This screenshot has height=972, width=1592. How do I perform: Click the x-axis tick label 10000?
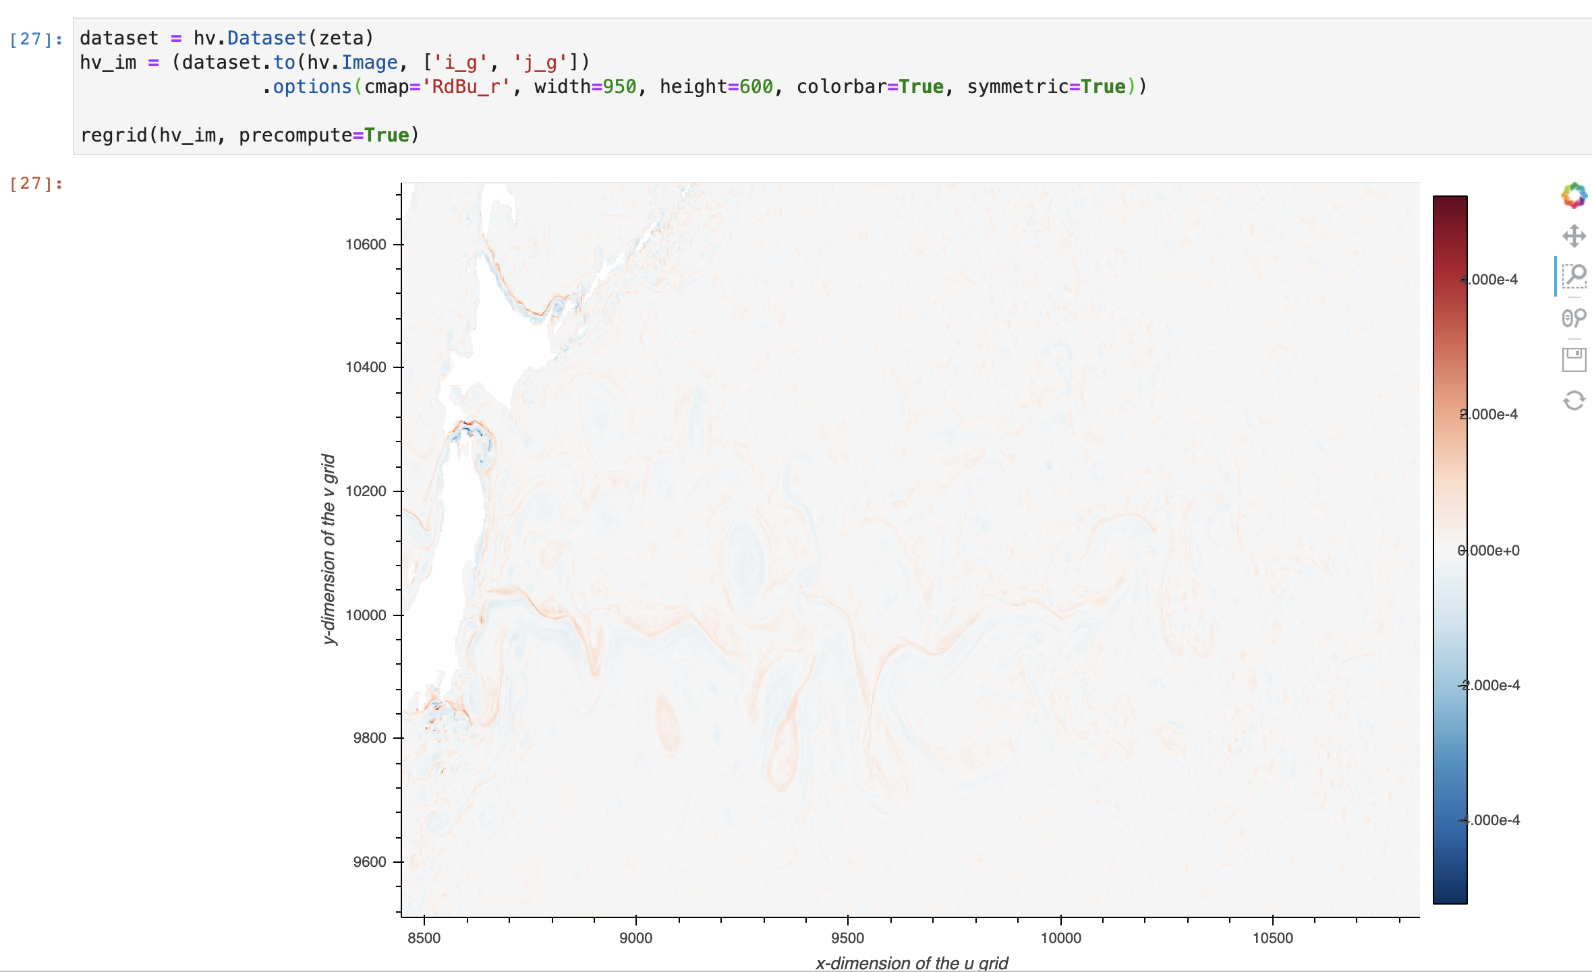pos(1061,938)
